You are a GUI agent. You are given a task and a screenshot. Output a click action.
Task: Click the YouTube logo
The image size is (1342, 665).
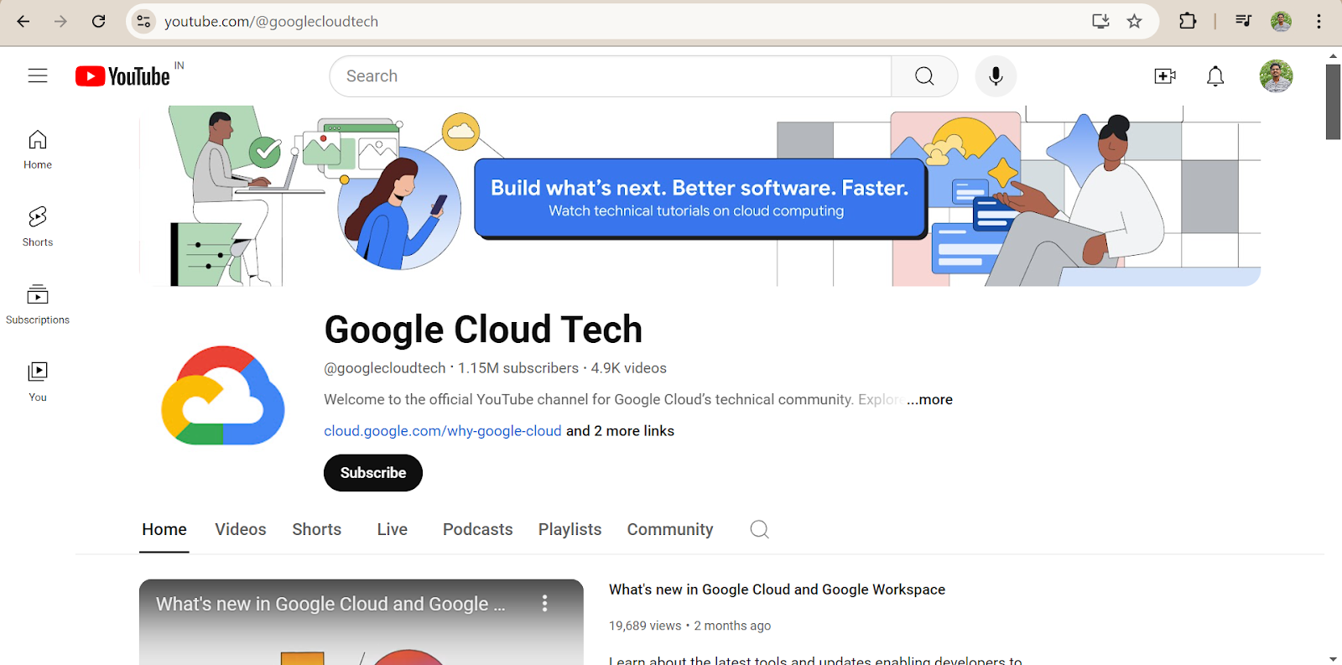point(122,76)
